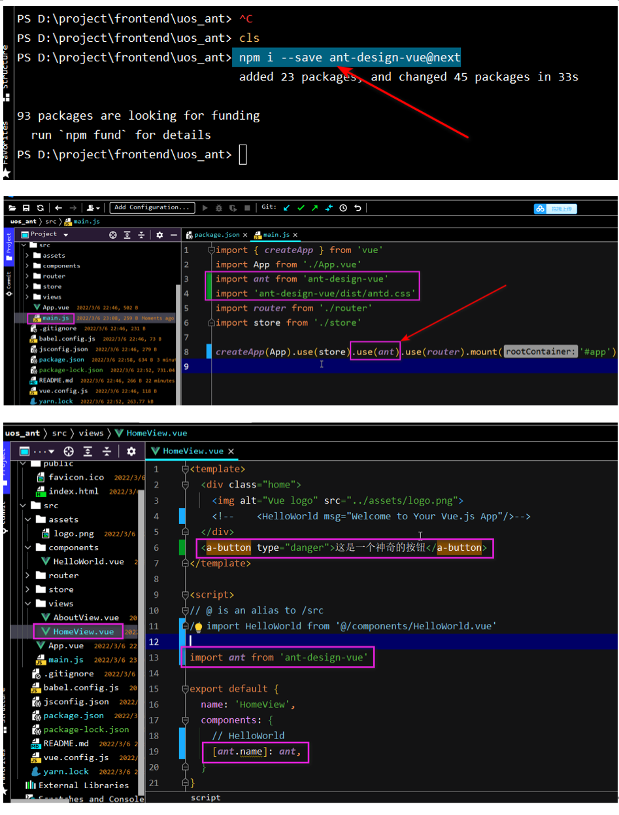Click the views breadcrumb in HomeView.vue window
The image size is (619, 815).
pyautogui.click(x=92, y=433)
